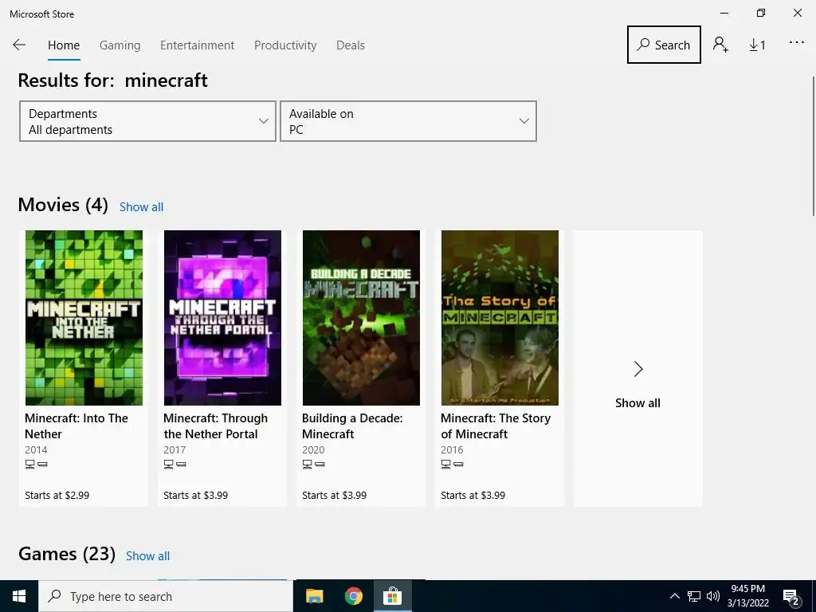This screenshot has height=612, width=816.
Task: Open the notifications action center icon
Action: click(791, 597)
